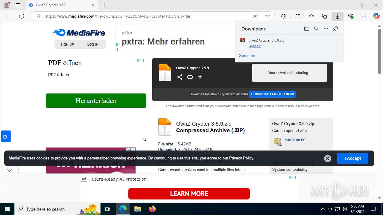Image resolution: width=383 pixels, height=215 pixels.
Task: Click Open file link under download
Action: pyautogui.click(x=255, y=46)
